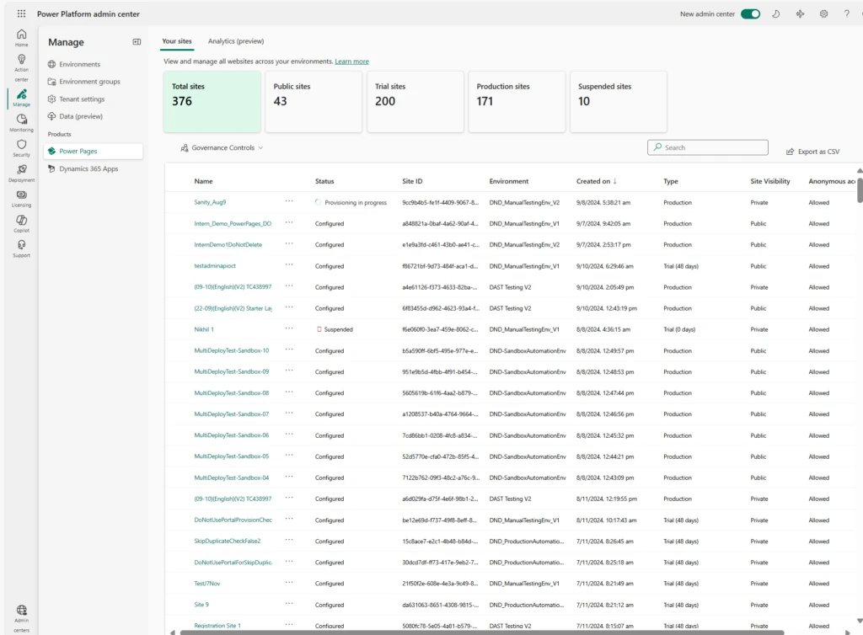
Task: Switch to the Analytics (preview) tab
Action: pyautogui.click(x=236, y=41)
